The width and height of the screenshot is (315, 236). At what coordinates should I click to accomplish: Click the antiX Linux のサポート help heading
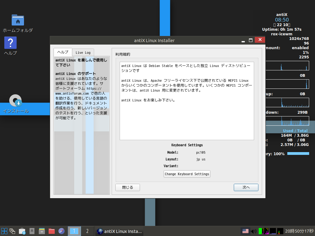[x=76, y=74]
